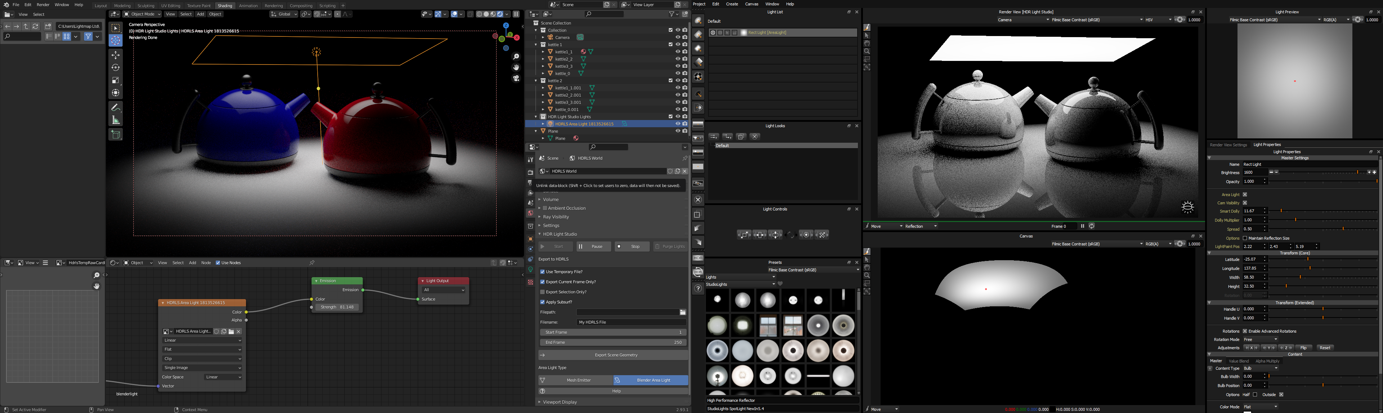
Task: Open the Content Type Bulb dropdown
Action: (x=1261, y=368)
